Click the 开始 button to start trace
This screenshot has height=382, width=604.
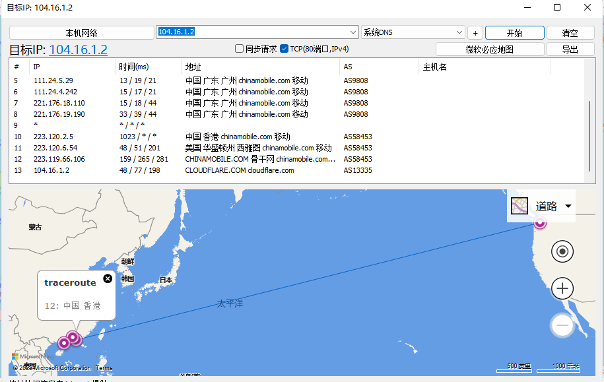click(x=515, y=33)
